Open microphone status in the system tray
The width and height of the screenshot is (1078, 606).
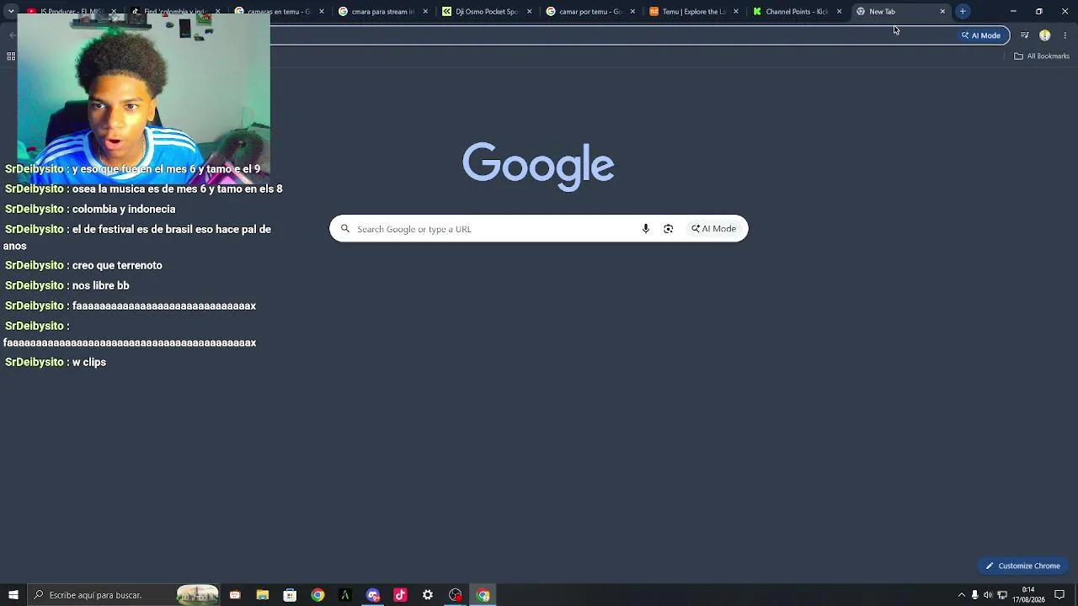pyautogui.click(x=974, y=595)
